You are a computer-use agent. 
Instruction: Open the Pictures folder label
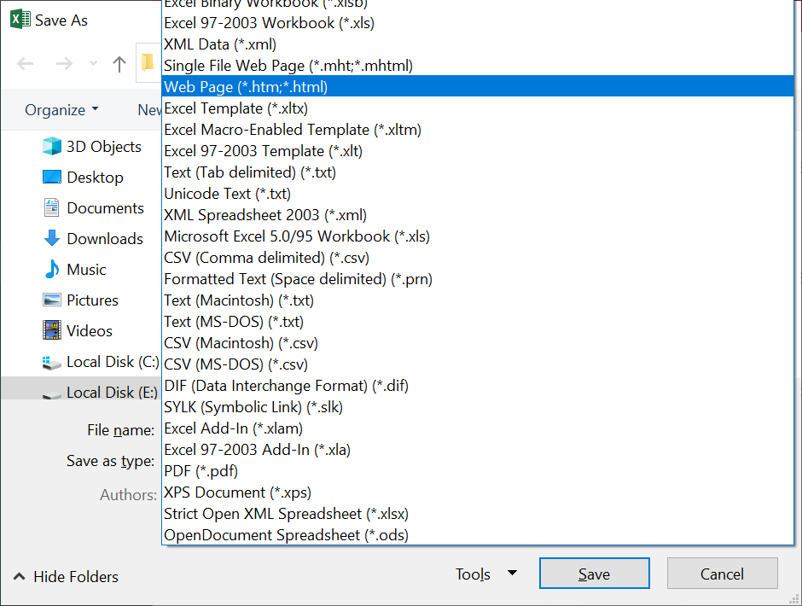[93, 300]
